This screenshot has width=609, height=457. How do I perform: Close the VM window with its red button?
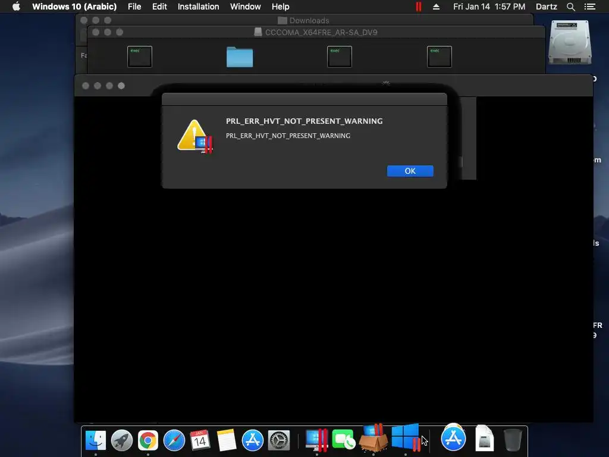pyautogui.click(x=86, y=86)
